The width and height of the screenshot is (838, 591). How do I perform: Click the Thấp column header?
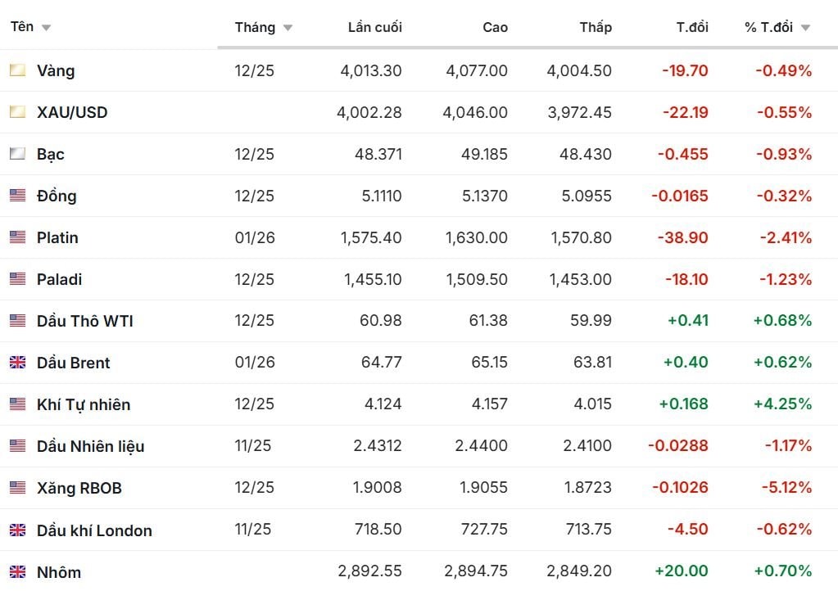[596, 27]
